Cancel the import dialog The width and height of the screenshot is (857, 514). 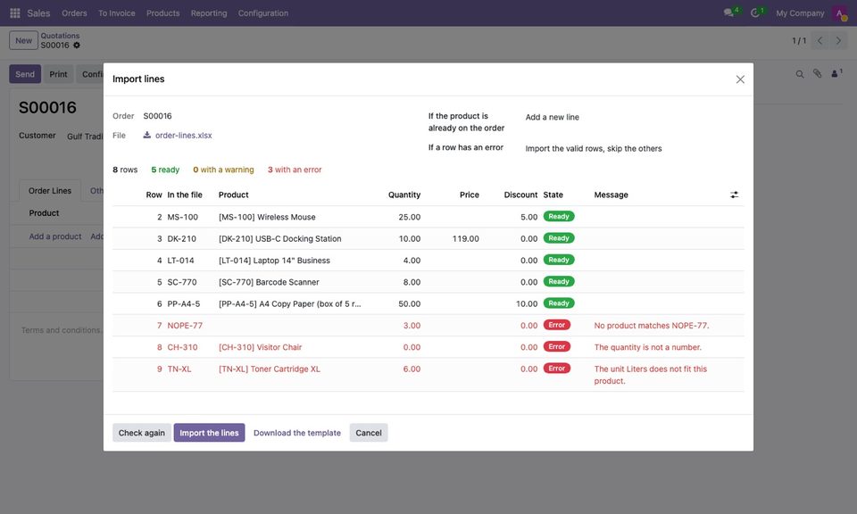pyautogui.click(x=369, y=433)
